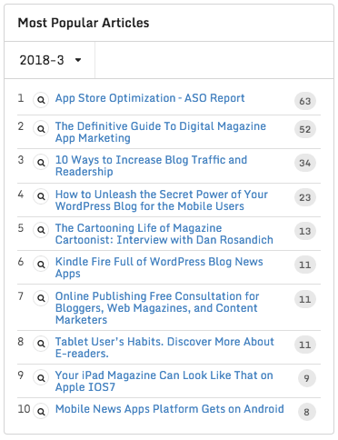The image size is (338, 440).
Task: Click magnifier icon beside Your iPad Magazine article
Action: pyautogui.click(x=41, y=377)
